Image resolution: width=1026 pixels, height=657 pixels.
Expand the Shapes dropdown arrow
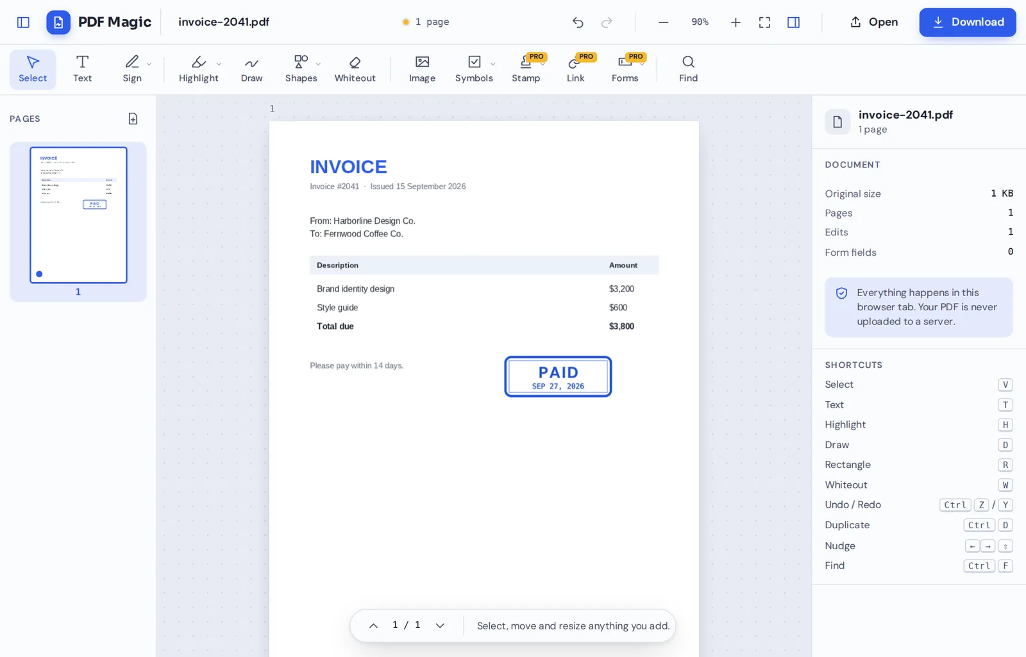319,63
